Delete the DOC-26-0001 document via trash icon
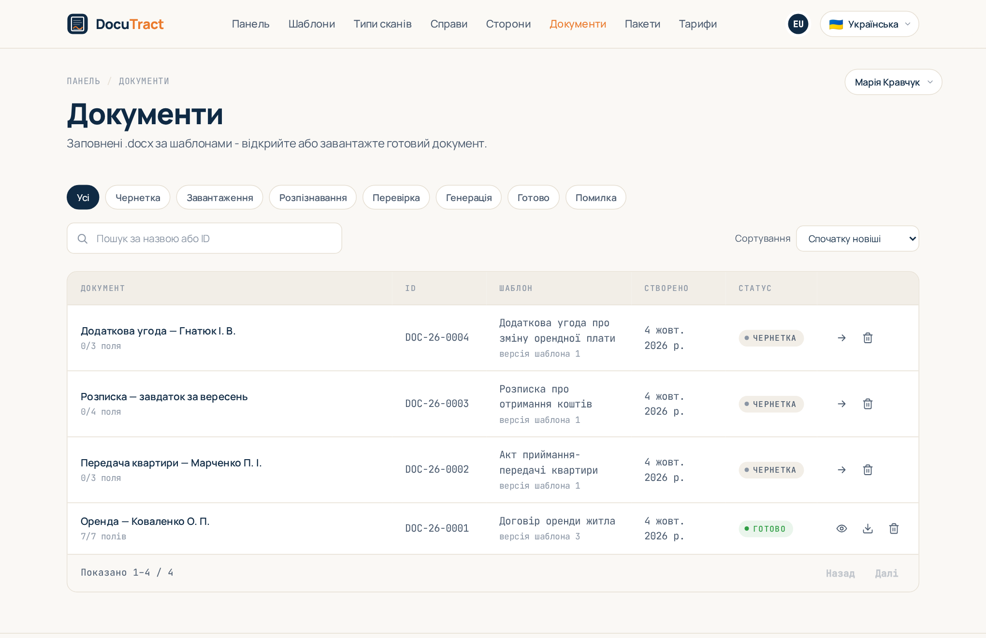The height and width of the screenshot is (638, 986). (894, 528)
